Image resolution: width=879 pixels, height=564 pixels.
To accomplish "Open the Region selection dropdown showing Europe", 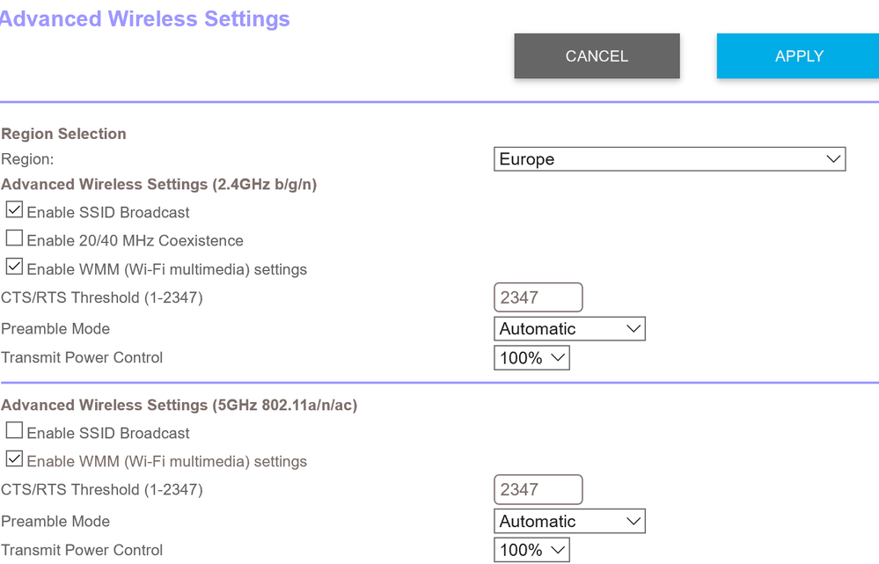I will coord(669,159).
